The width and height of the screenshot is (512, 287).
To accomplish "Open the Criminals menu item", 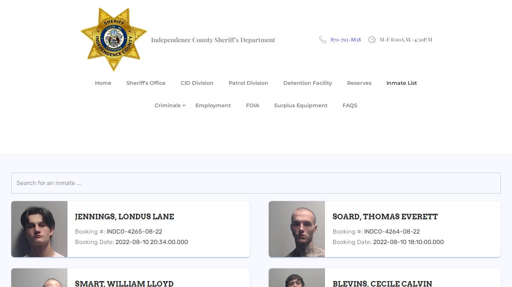I will [168, 105].
